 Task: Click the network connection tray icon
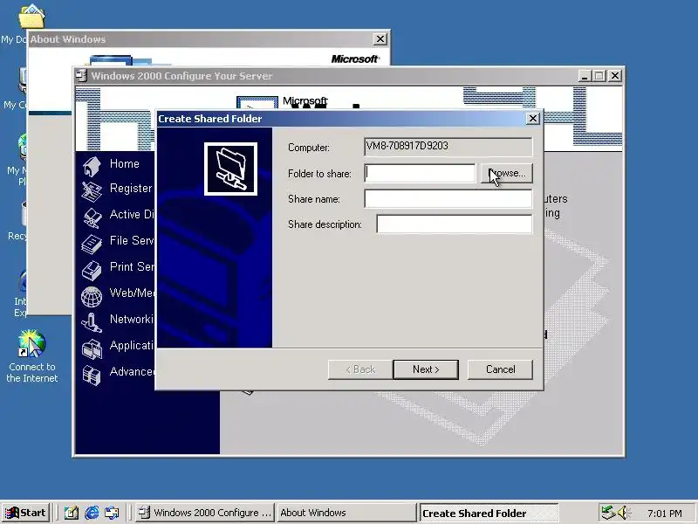point(607,513)
